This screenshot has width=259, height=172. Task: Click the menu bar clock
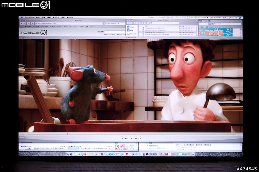[230, 17]
